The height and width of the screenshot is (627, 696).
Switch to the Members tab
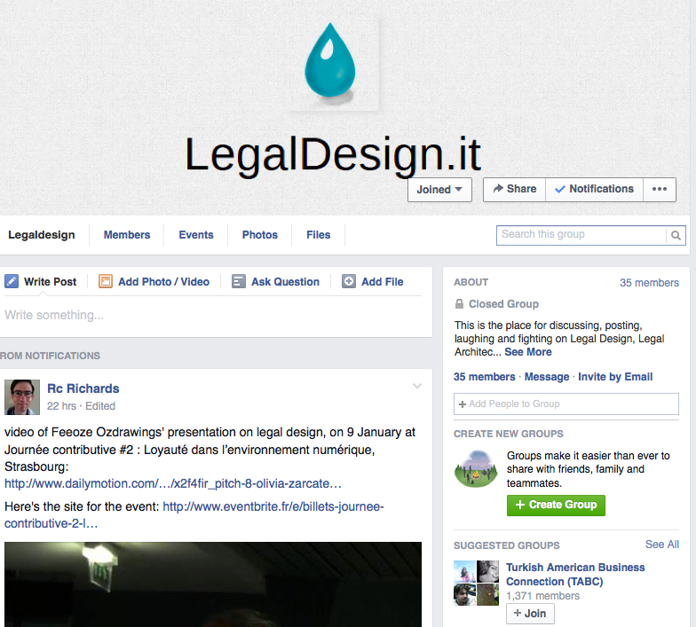coord(127,235)
